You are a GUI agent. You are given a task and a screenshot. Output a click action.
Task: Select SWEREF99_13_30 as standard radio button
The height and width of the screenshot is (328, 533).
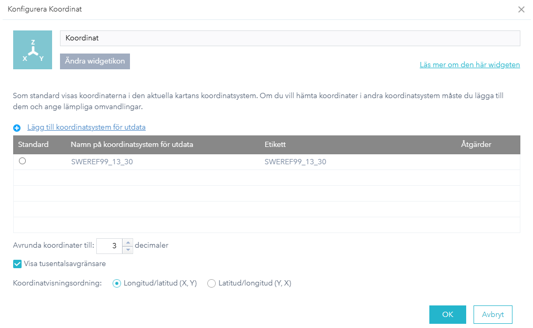[x=22, y=162]
